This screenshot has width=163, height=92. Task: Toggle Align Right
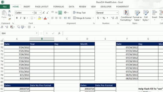point(60,18)
